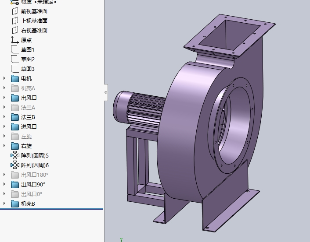Select the 法兰B label

(x=28, y=117)
